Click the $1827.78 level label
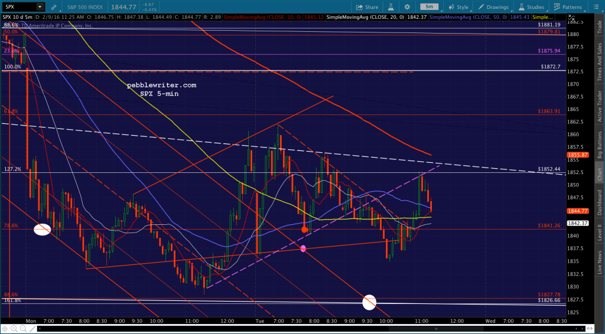605x334 pixels. pos(549,294)
